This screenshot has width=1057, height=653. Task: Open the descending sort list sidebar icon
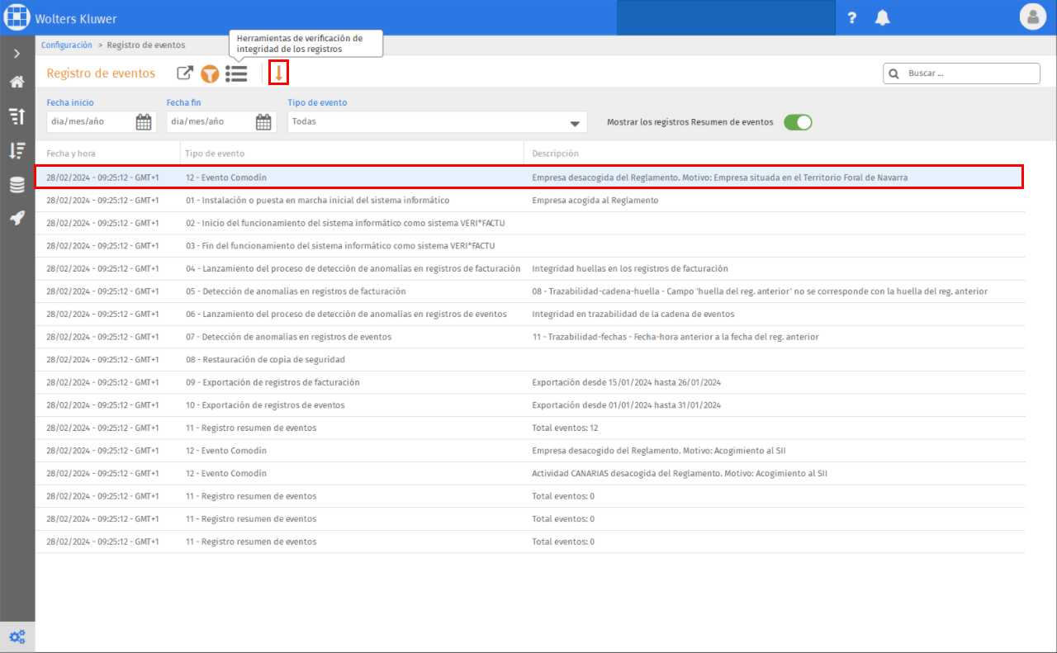coord(17,150)
